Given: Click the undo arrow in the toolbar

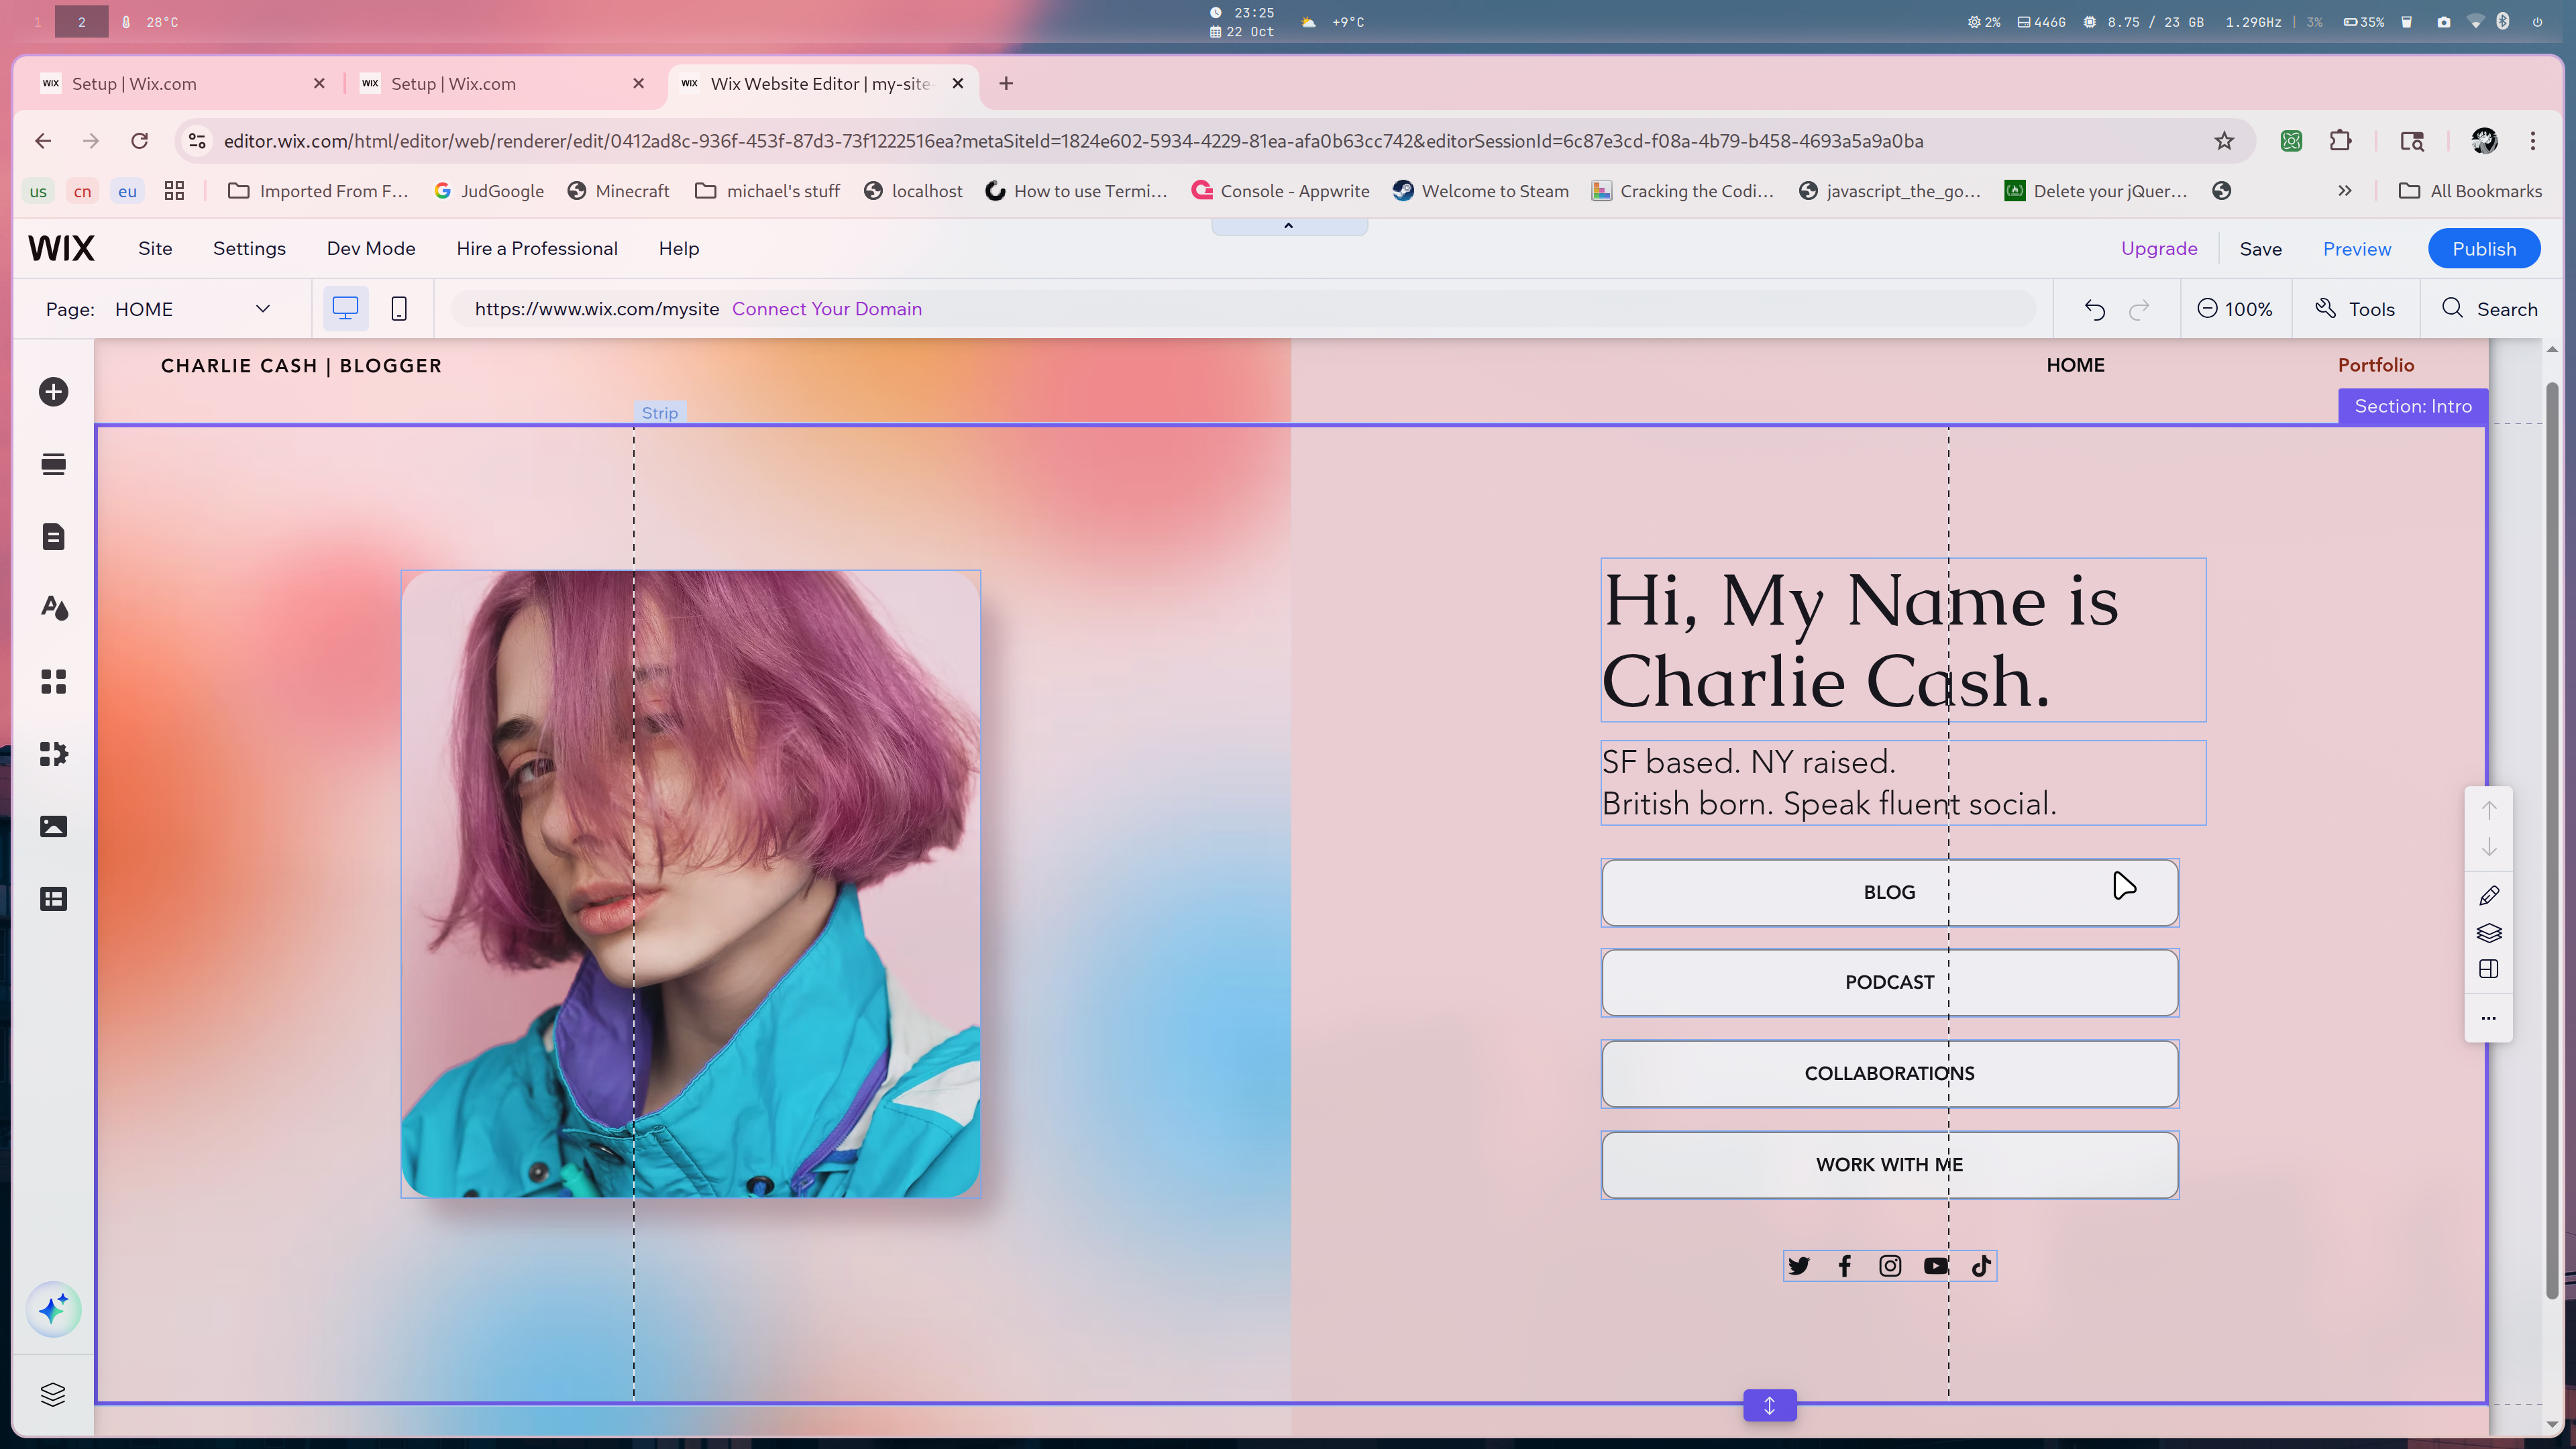Looking at the screenshot, I should coord(2094,309).
